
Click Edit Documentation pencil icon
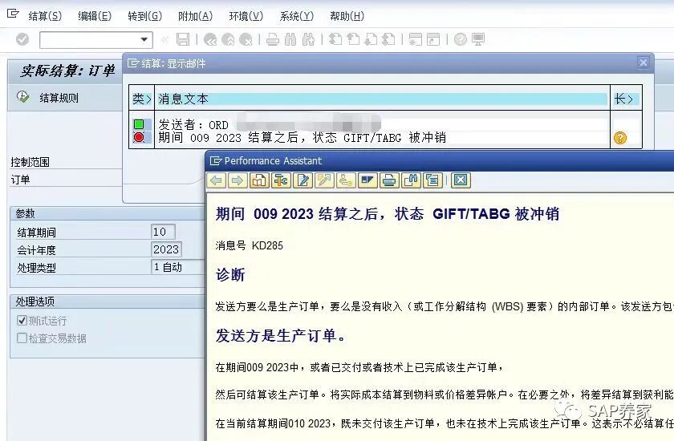pos(303,180)
